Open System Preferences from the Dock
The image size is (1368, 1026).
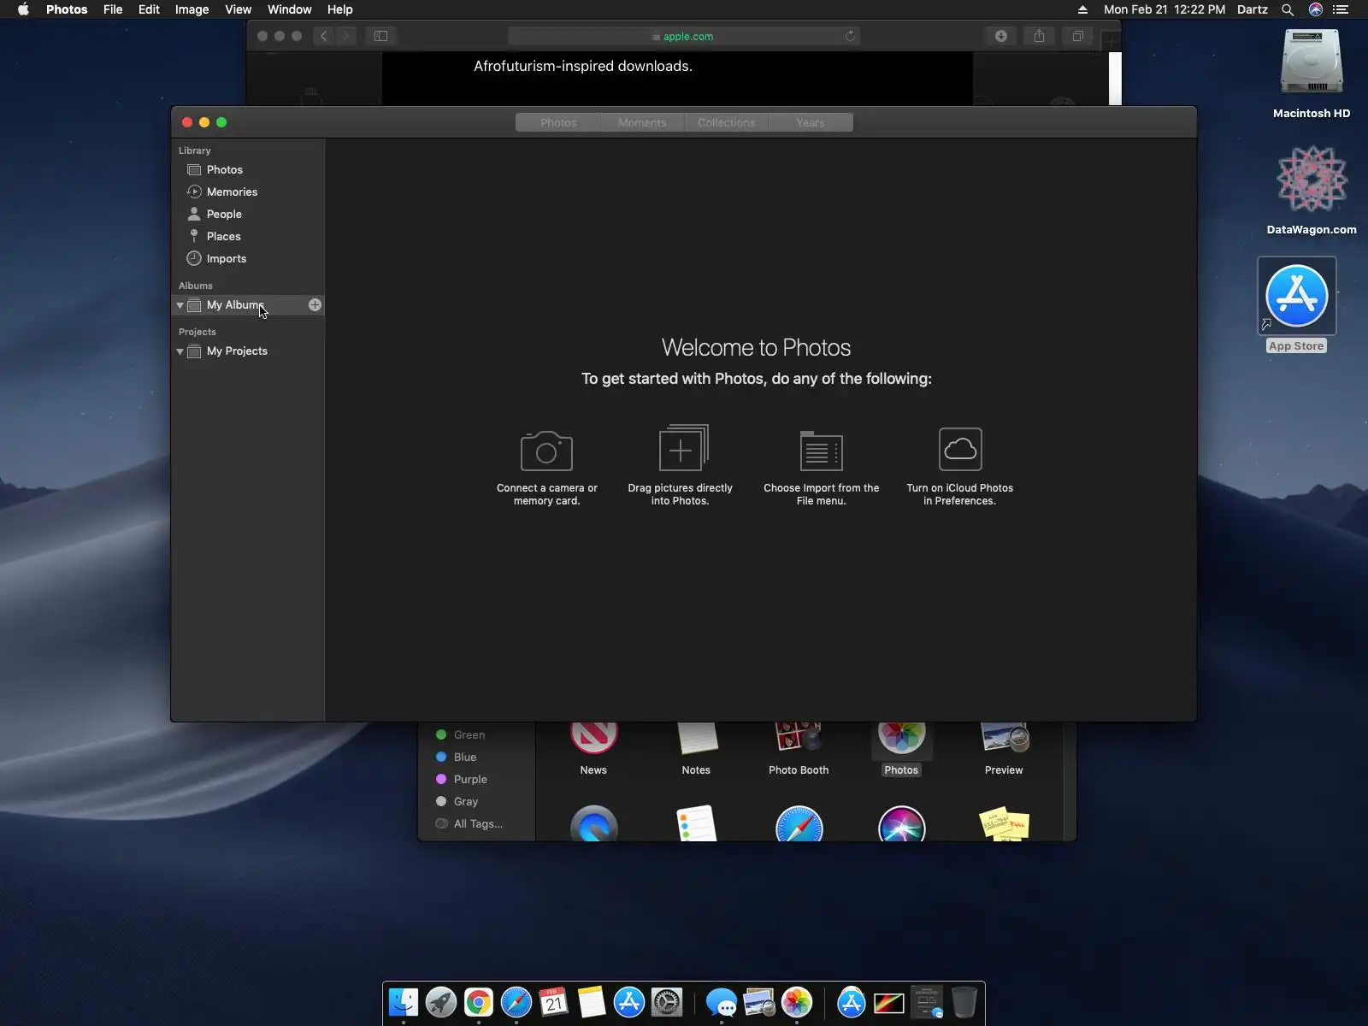coord(667,1002)
